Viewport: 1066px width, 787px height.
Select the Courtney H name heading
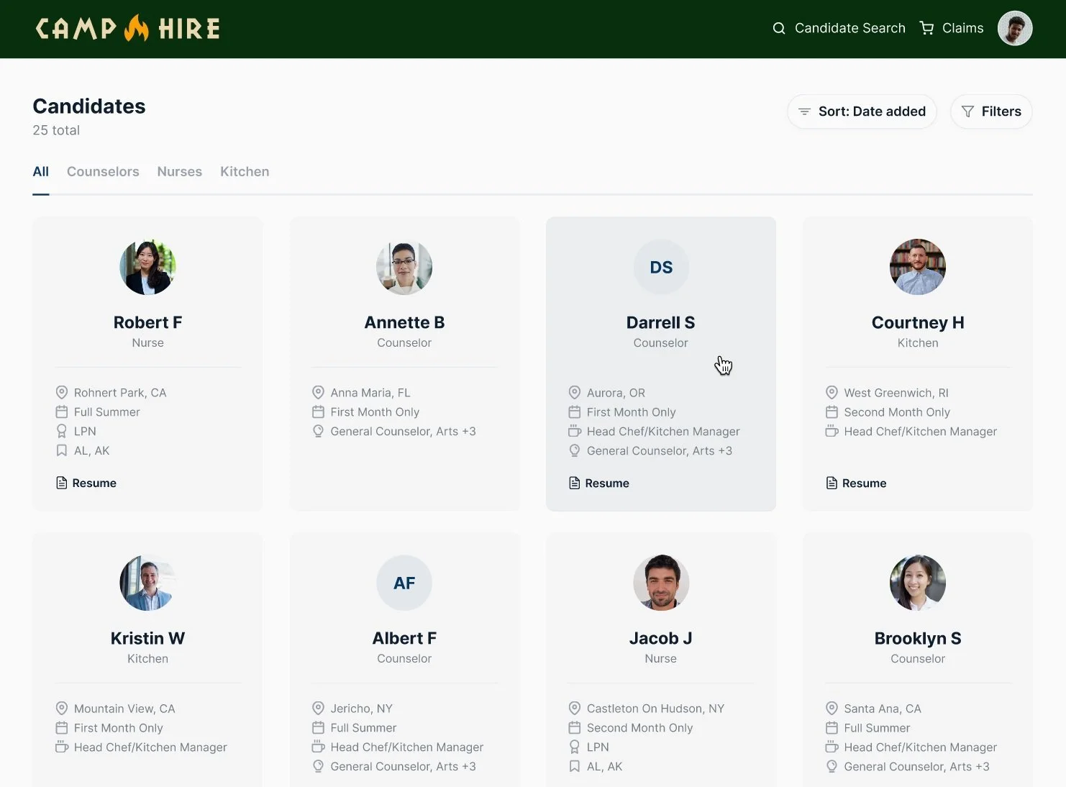[x=918, y=322]
